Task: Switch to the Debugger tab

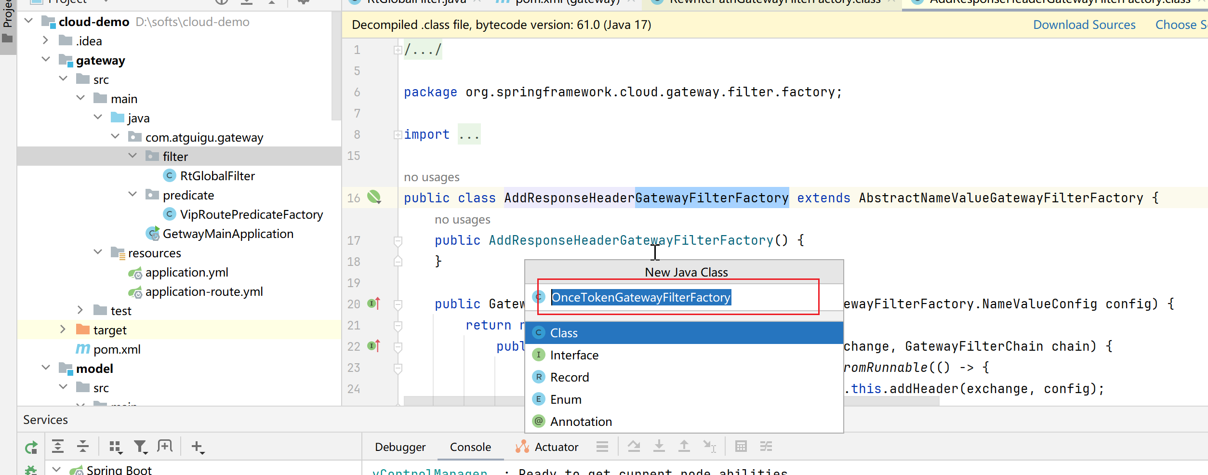Action: coord(400,447)
